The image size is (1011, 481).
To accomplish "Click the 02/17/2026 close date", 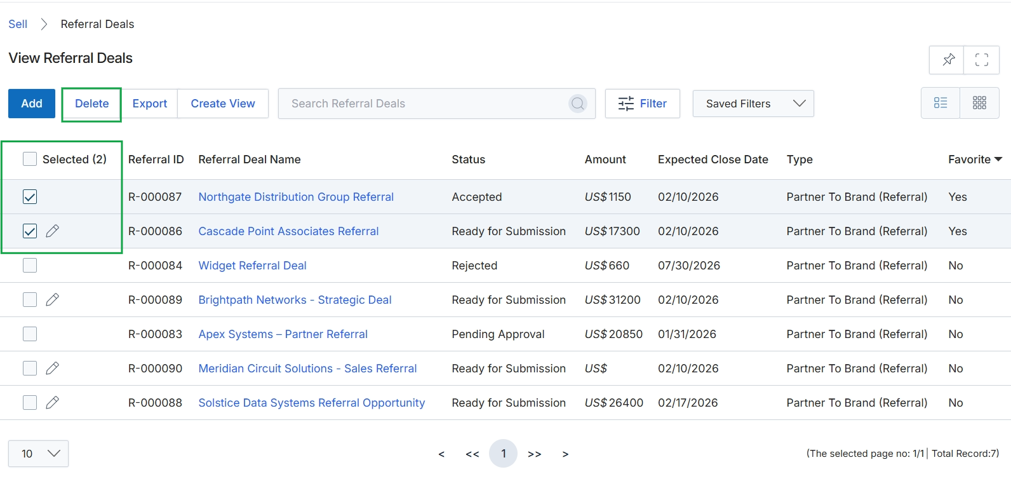I will coord(688,403).
